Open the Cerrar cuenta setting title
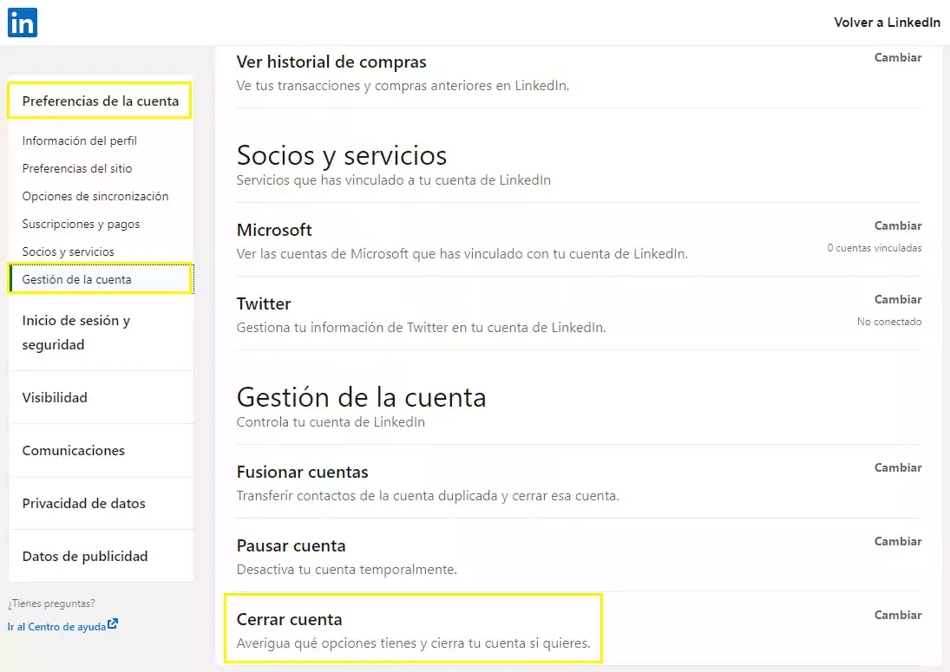This screenshot has height=672, width=950. pyautogui.click(x=289, y=619)
